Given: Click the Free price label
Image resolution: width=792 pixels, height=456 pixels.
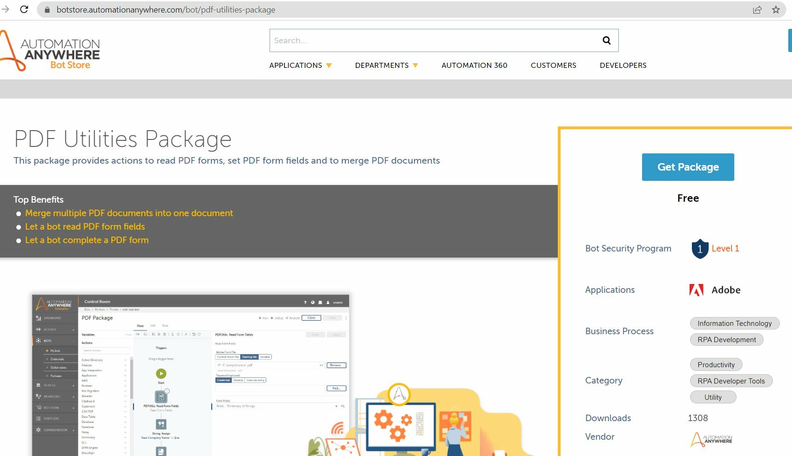Looking at the screenshot, I should [688, 198].
